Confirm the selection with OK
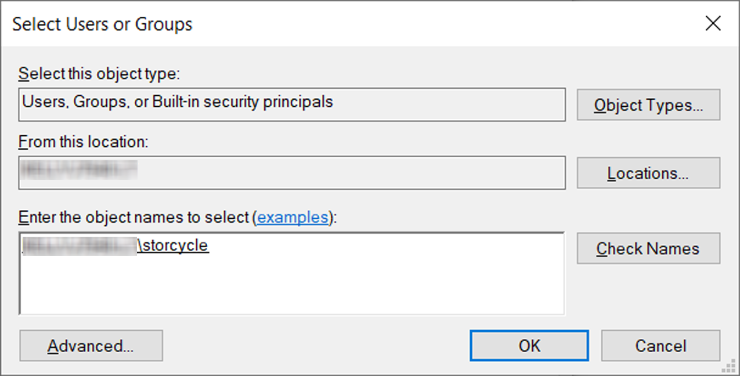This screenshot has height=376, width=740. click(529, 346)
